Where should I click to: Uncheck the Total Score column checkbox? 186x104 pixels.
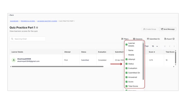pos(127,86)
